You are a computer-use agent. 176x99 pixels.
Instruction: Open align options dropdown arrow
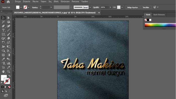(158, 7)
